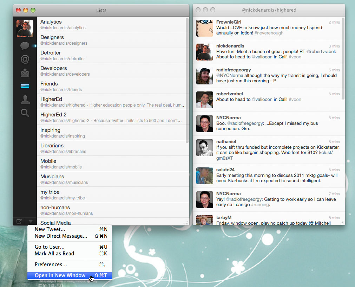Open the profile person icon in sidebar

point(25,99)
